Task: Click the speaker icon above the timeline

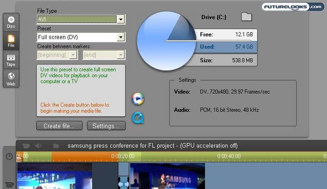Action: [x=39, y=146]
